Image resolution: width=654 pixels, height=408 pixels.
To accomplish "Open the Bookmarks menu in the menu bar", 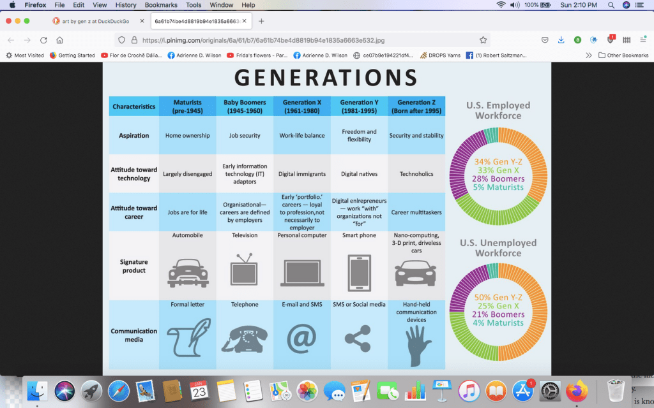I will click(x=161, y=5).
